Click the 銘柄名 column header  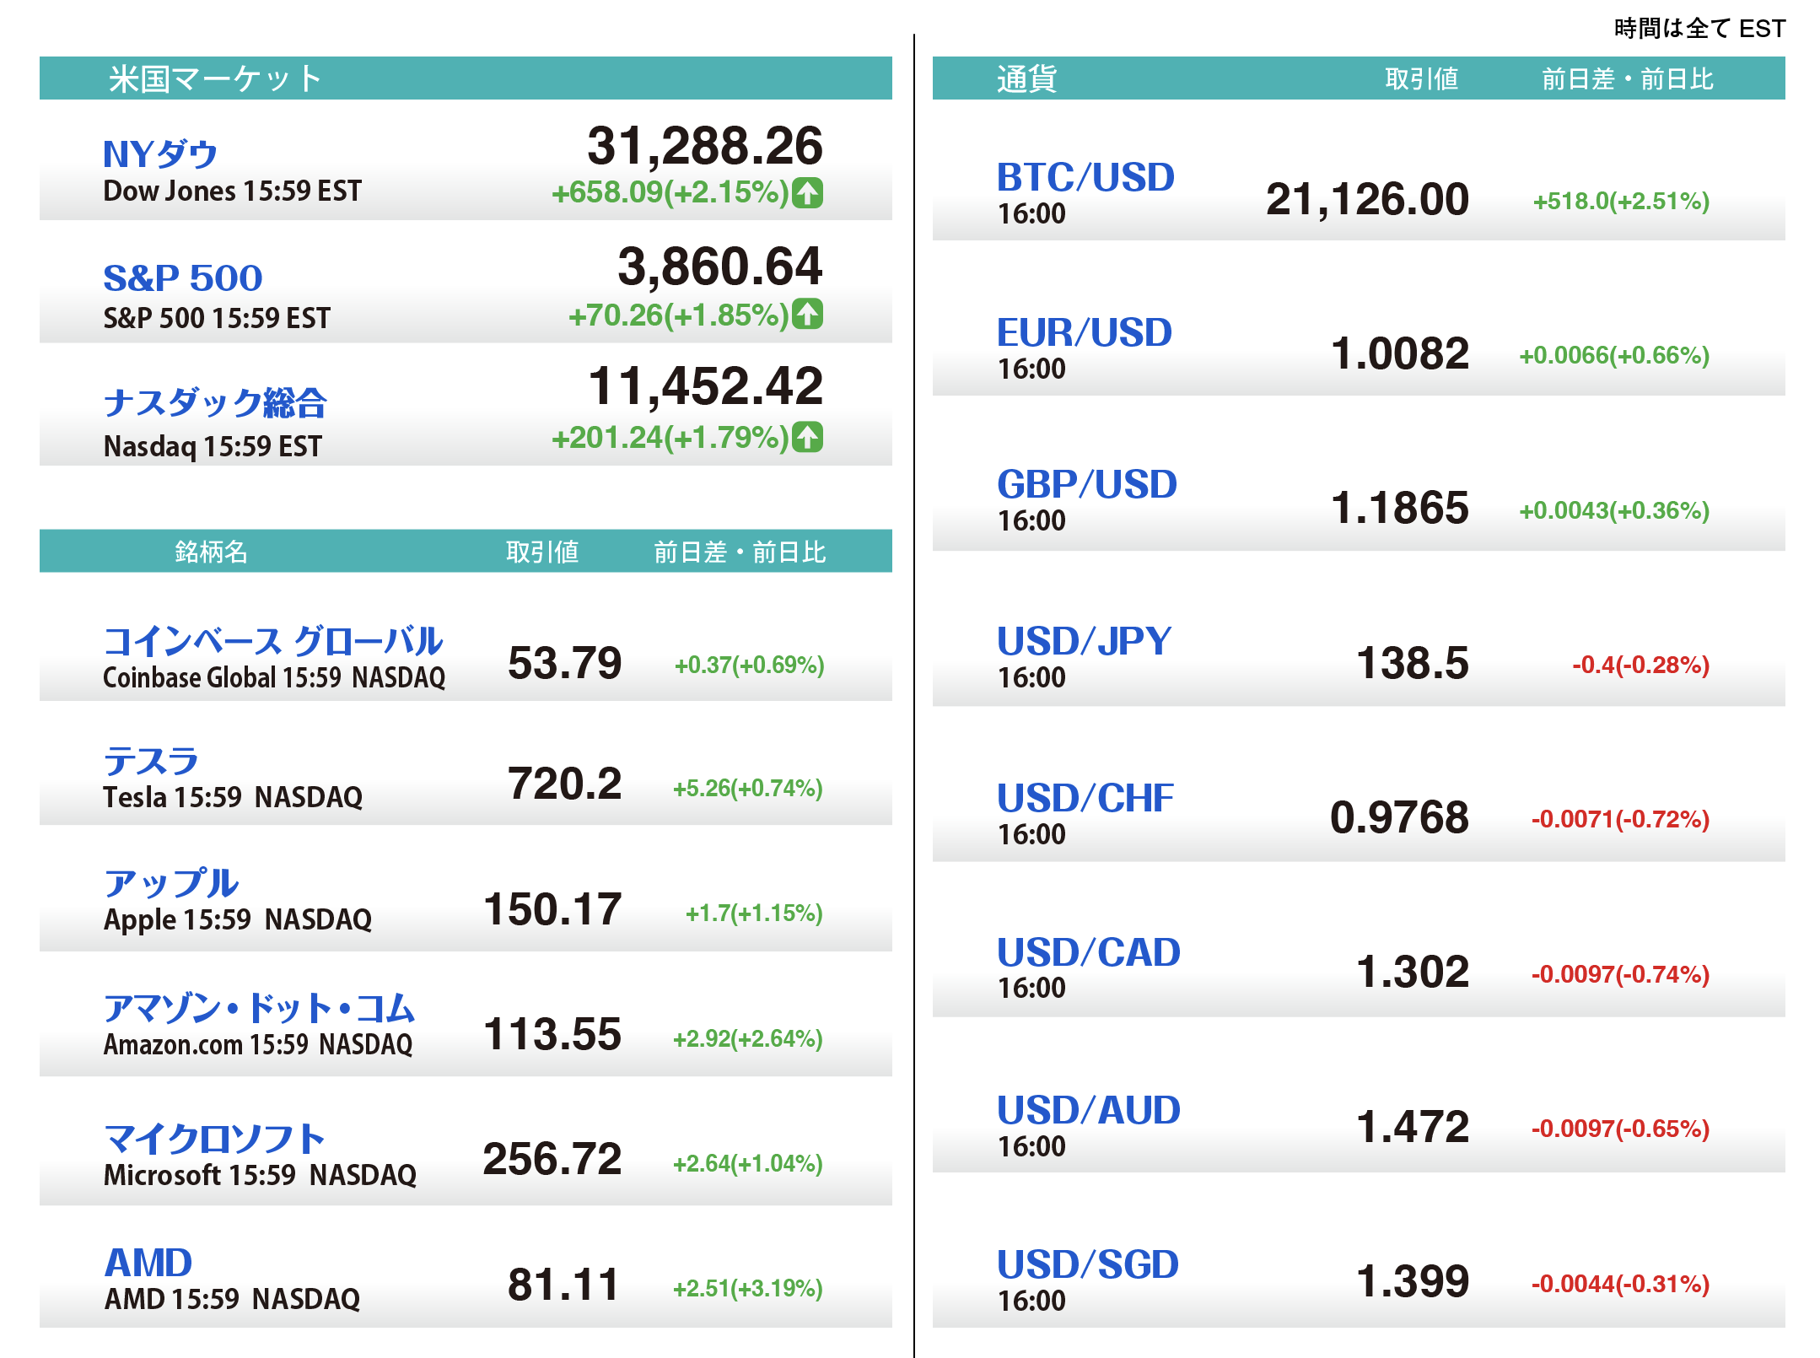(x=211, y=552)
